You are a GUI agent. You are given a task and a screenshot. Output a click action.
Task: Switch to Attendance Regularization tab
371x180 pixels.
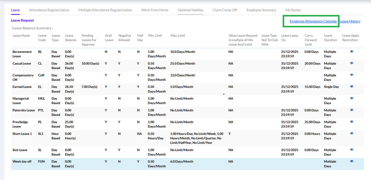(49, 10)
